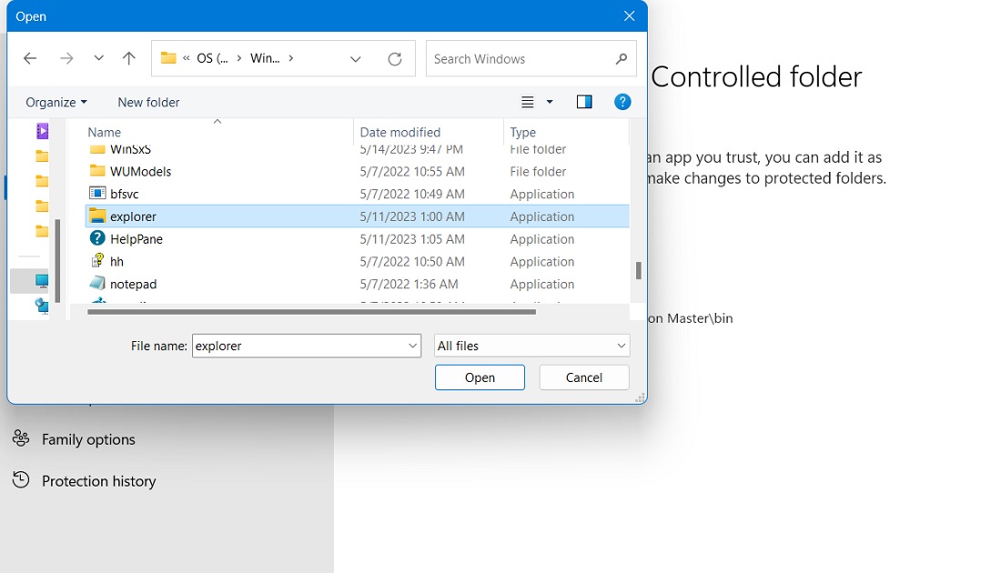Open the file type combo showing All files

pyautogui.click(x=531, y=346)
